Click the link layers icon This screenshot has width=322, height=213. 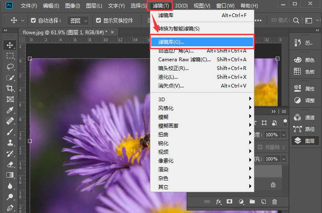(x=207, y=201)
